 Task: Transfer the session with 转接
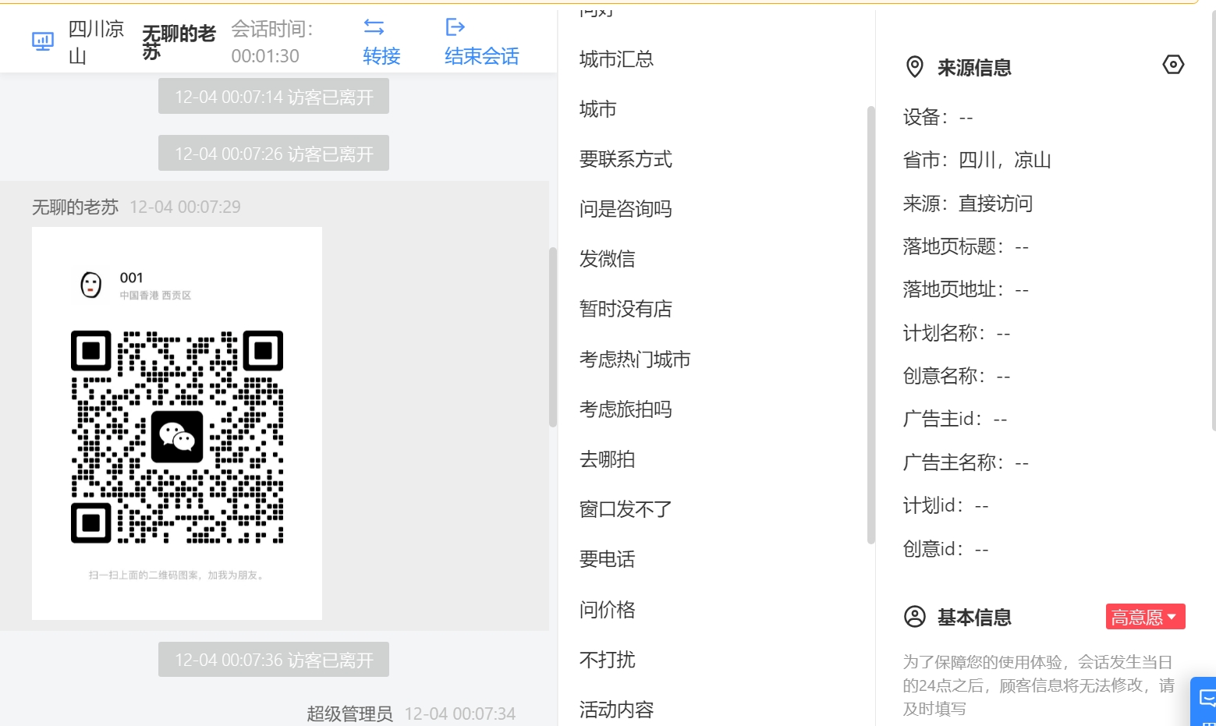pos(381,56)
